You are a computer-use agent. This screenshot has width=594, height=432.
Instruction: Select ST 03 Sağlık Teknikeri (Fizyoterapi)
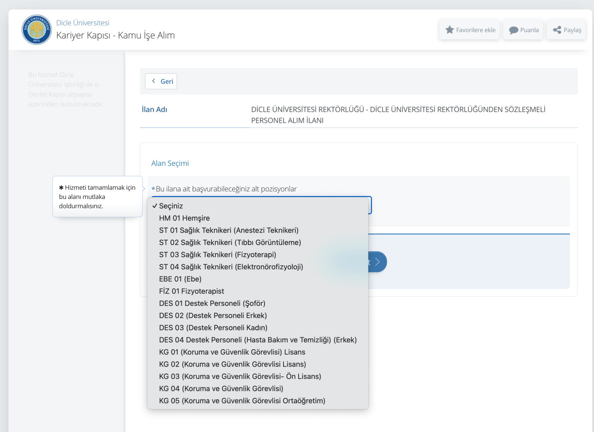[x=217, y=255]
